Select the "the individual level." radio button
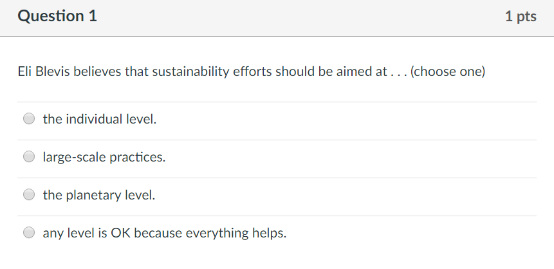The width and height of the screenshot is (554, 269). pyautogui.click(x=29, y=119)
